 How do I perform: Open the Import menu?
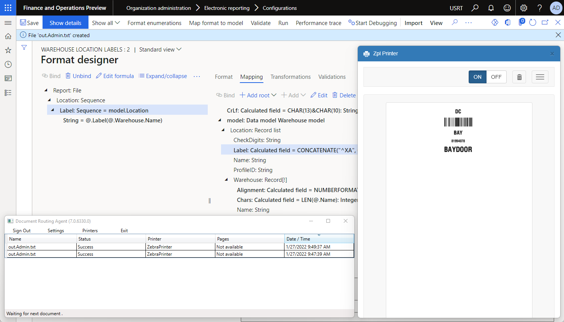click(414, 23)
